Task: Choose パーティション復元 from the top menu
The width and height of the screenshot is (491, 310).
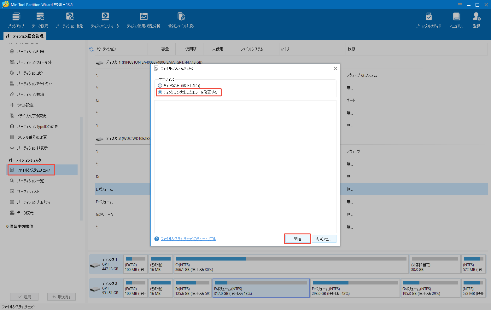Action: point(69,20)
